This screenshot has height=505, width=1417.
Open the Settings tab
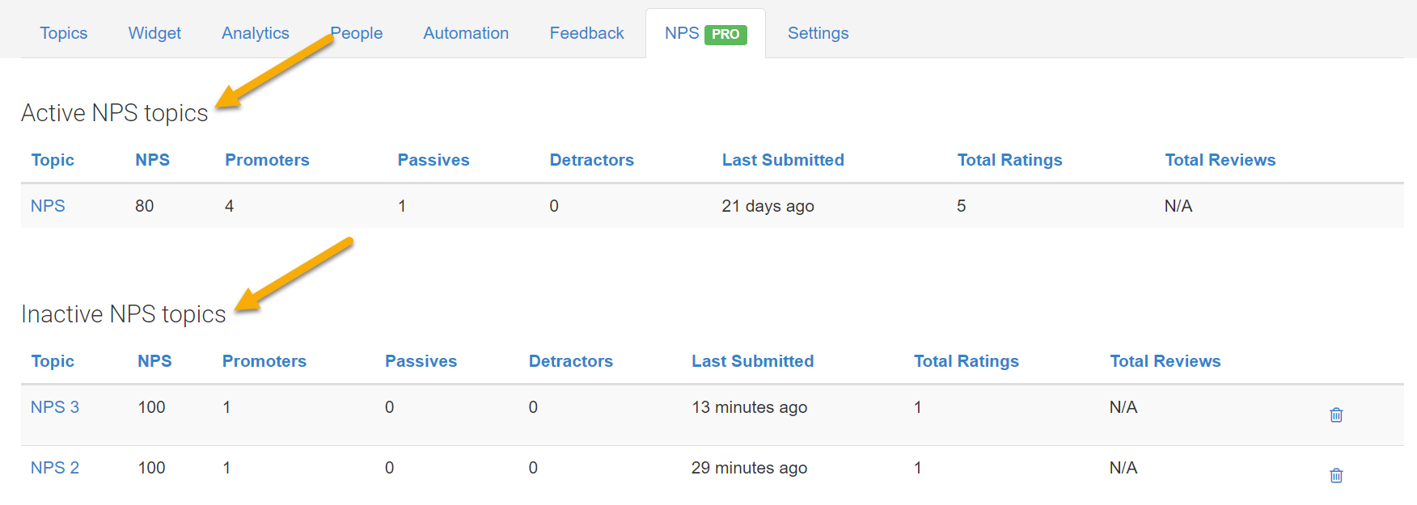tap(818, 33)
